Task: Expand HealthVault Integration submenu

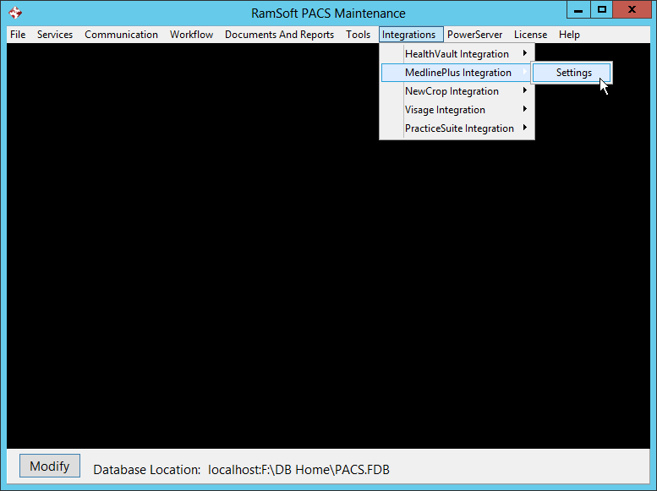Action: pos(457,54)
